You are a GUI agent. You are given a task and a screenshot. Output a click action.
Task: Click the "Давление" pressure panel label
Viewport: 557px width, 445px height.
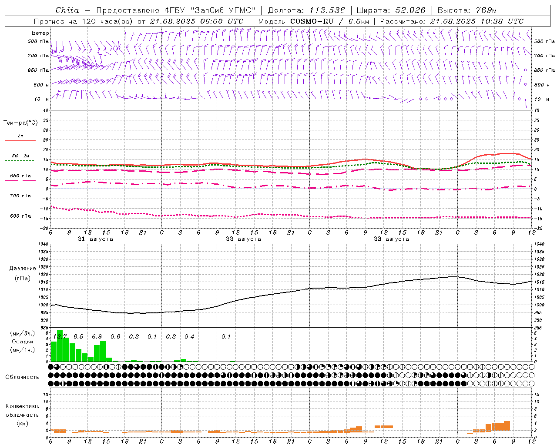(23, 269)
